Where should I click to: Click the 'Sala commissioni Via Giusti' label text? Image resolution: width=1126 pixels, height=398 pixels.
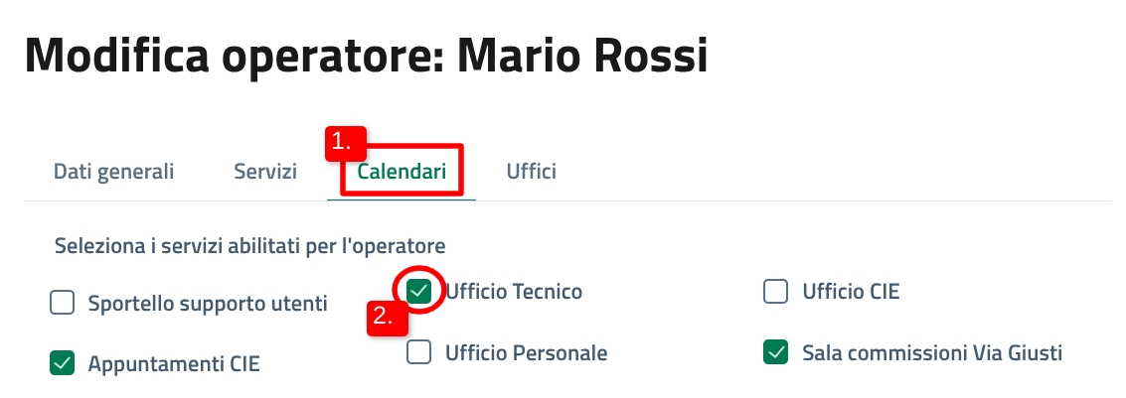pos(932,352)
